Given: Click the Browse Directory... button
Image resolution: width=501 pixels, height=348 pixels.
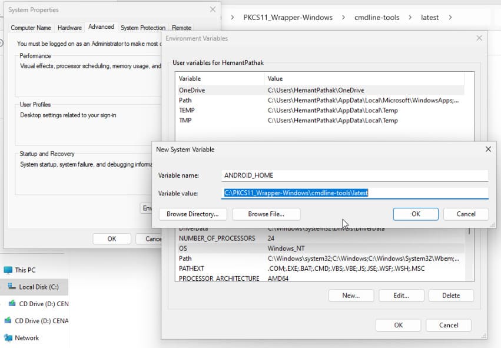Looking at the screenshot, I should [193, 214].
